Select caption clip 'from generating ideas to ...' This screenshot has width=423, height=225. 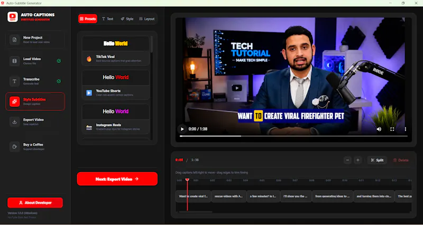[333, 196]
